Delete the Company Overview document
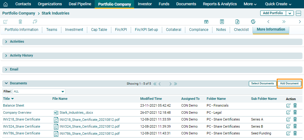 (295, 113)
